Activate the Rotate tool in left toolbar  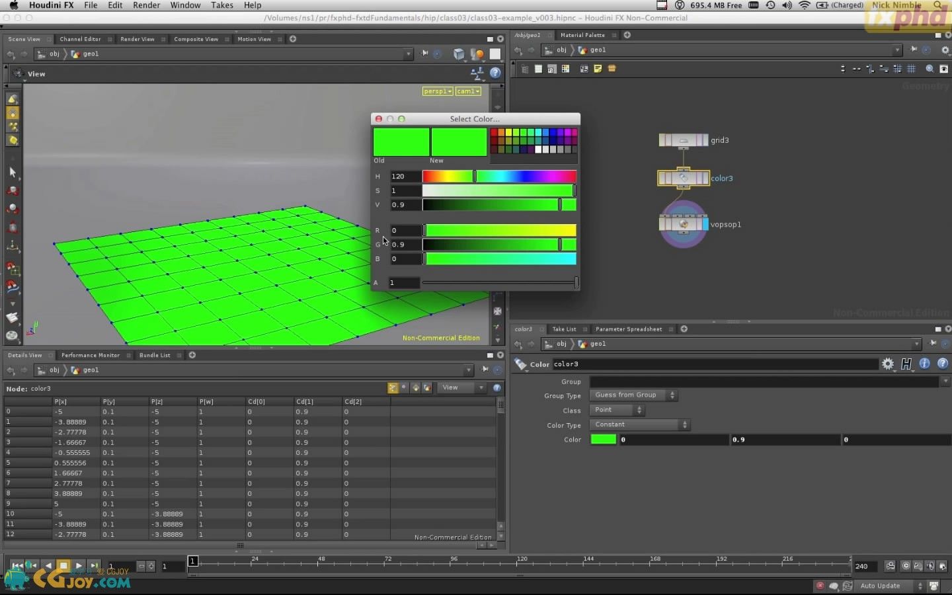(x=12, y=209)
